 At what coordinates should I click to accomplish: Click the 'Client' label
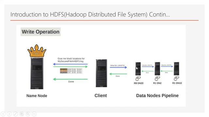pos(101,96)
